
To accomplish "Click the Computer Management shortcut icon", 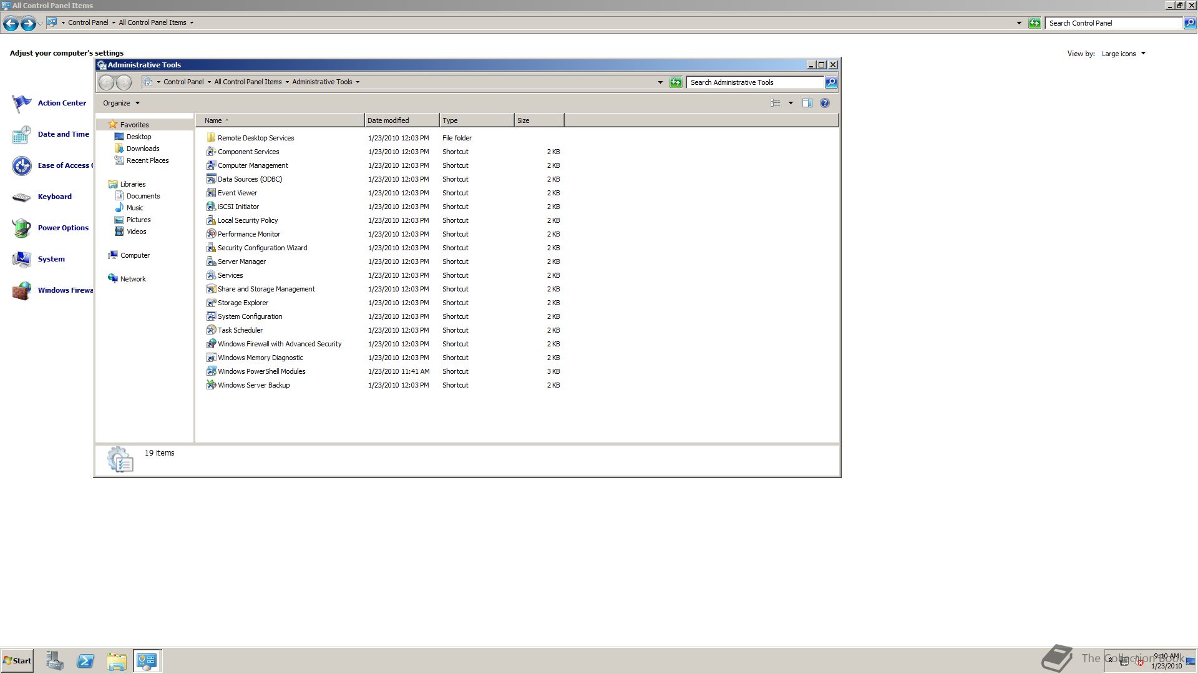I will pos(211,165).
